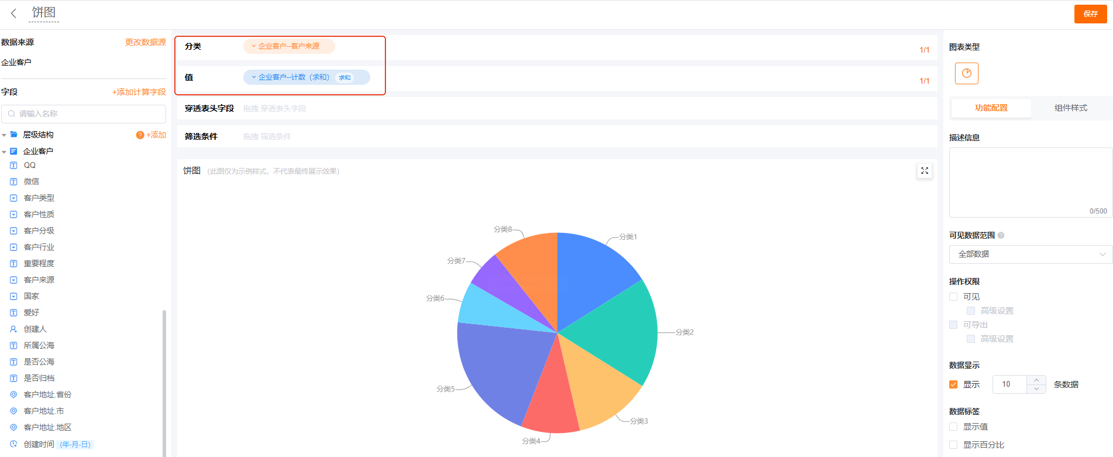The width and height of the screenshot is (1113, 457).
Task: Click the help icon next to 可见数据范围
Action: pos(1001,235)
